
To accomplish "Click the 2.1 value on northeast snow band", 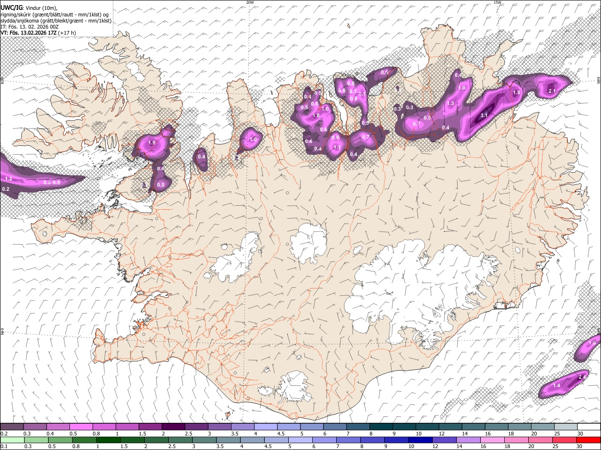I will (x=552, y=91).
